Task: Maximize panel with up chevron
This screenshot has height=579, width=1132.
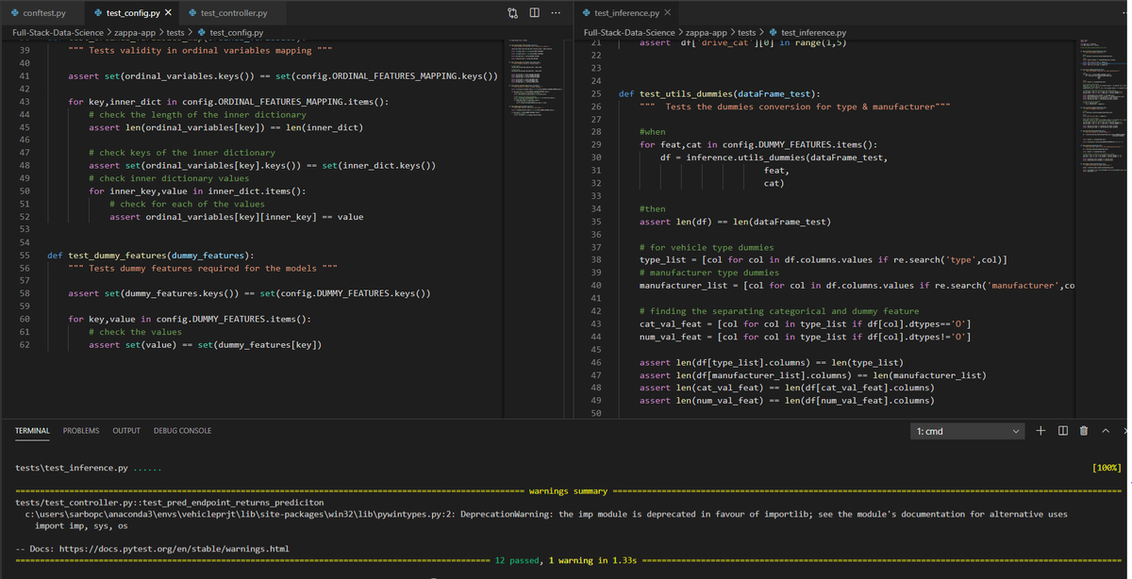Action: coord(1107,431)
